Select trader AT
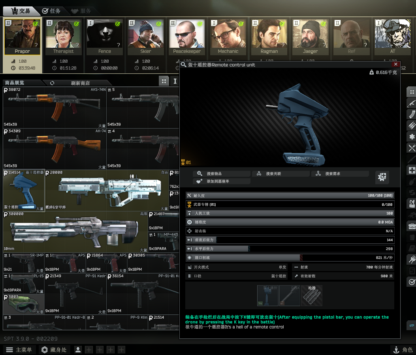The image size is (416, 355). coord(392,37)
